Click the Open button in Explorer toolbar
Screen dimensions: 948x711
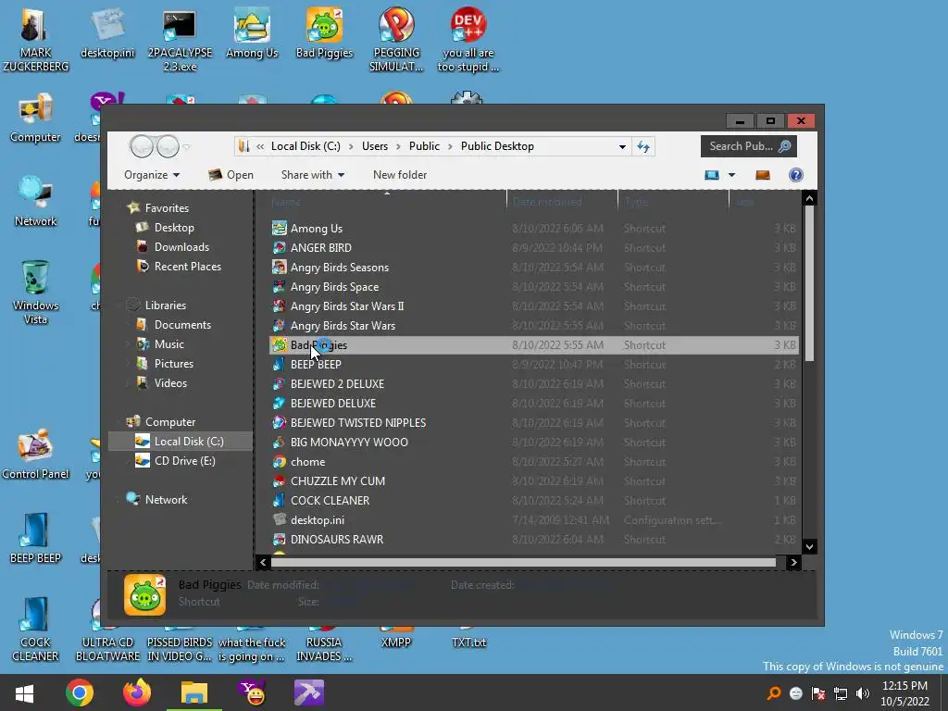click(231, 175)
